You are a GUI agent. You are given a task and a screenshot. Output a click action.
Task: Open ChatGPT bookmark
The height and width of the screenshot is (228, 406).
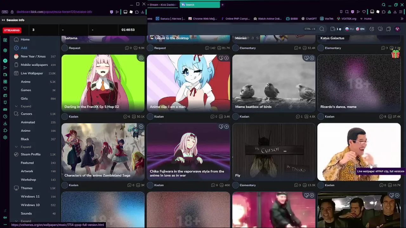[x=309, y=19]
